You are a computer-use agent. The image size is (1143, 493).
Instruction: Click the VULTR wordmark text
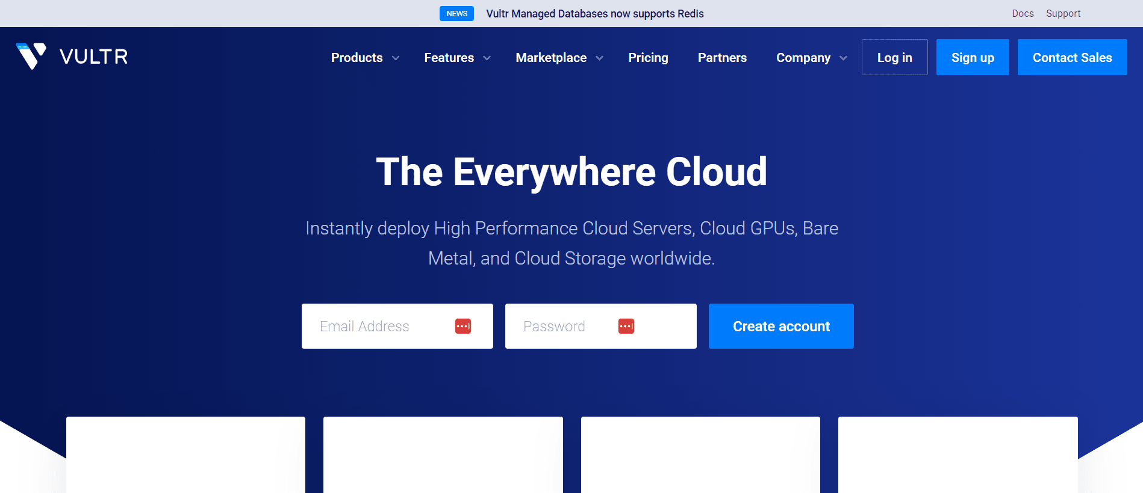click(94, 57)
